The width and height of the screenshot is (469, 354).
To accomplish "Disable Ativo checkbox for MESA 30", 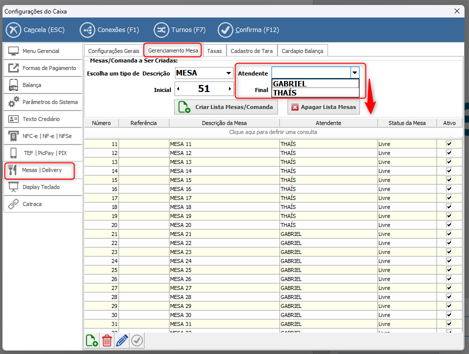I will 449,315.
